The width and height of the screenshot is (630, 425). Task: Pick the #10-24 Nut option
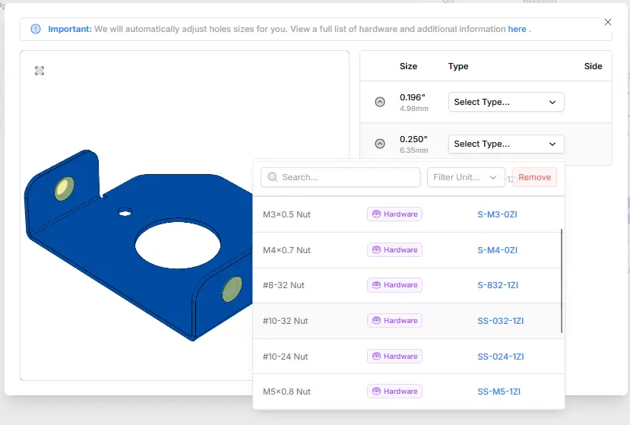point(286,357)
